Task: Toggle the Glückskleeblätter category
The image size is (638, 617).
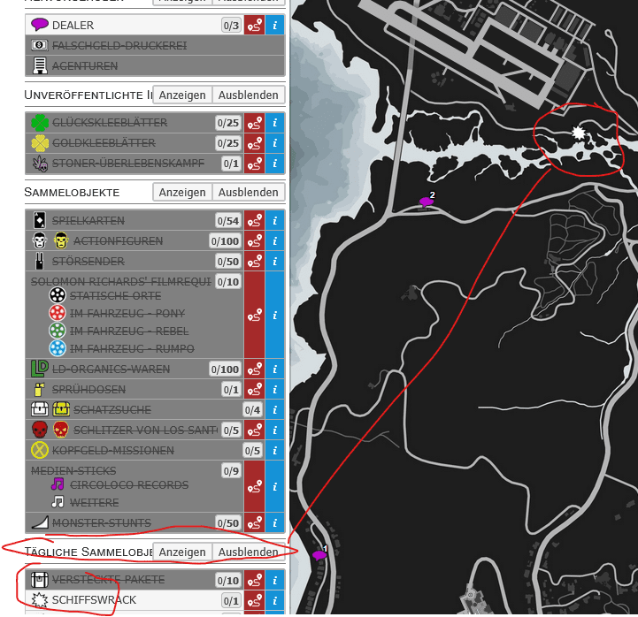Action: [x=135, y=123]
